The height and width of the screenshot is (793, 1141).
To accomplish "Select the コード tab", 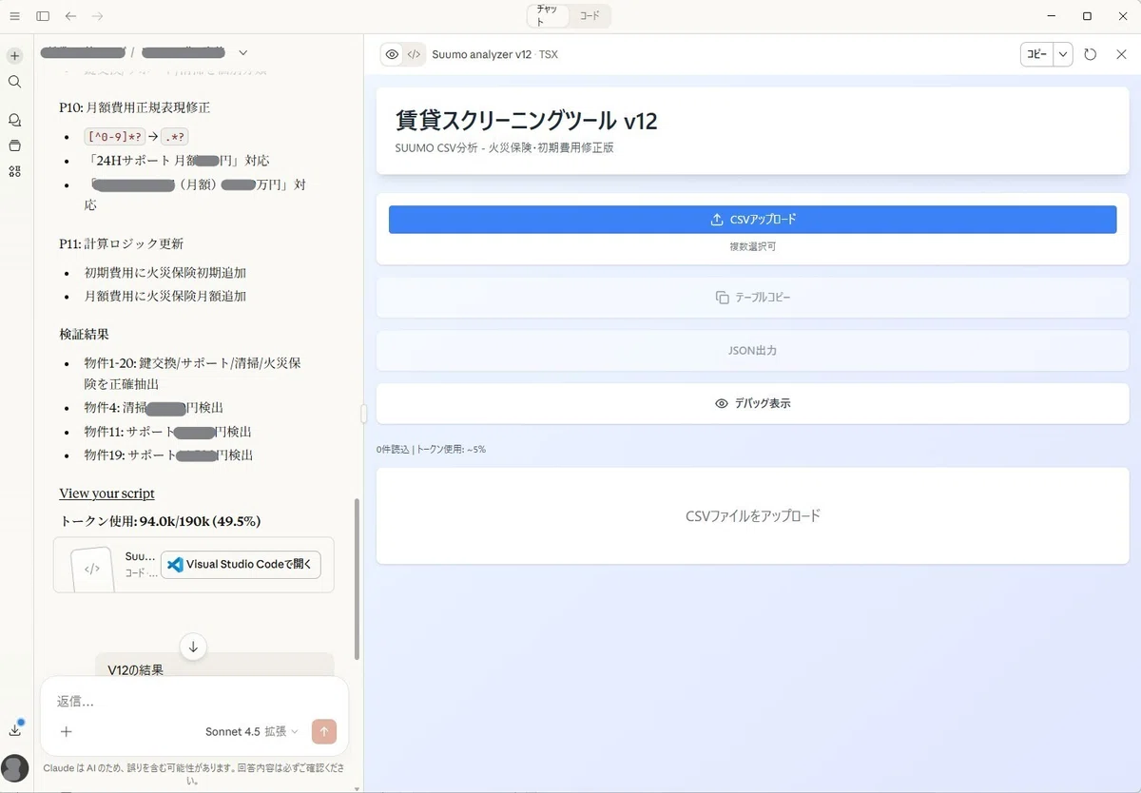I will pyautogui.click(x=590, y=16).
